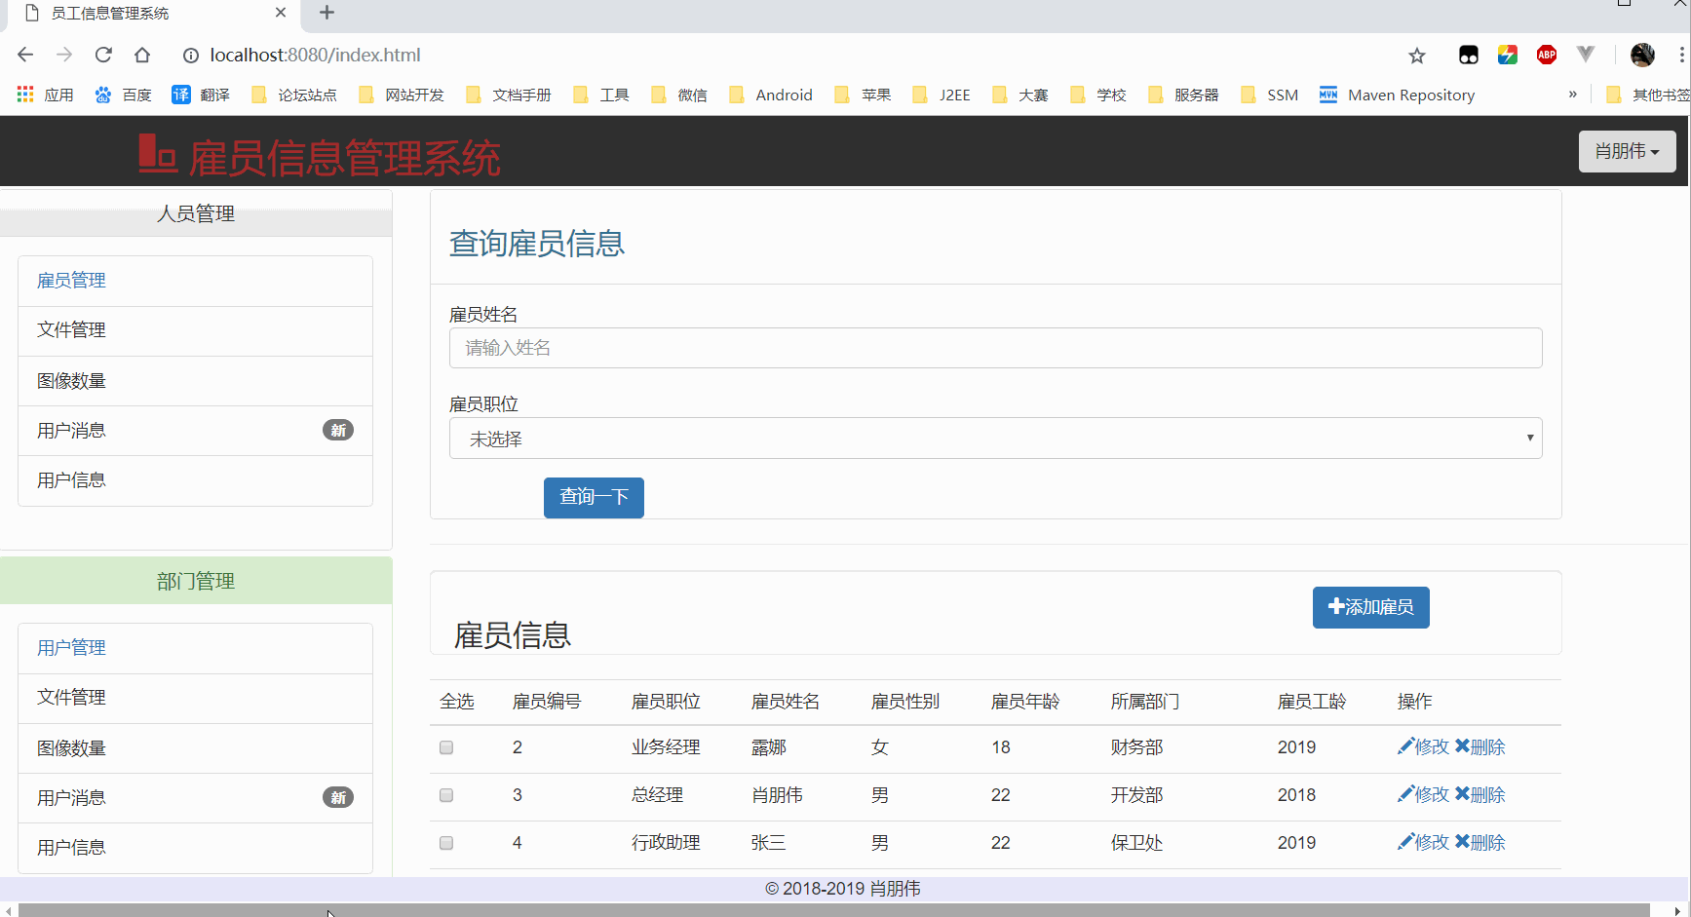Click the Chrome profile avatar icon
This screenshot has height=917, width=1691.
coord(1642,55)
